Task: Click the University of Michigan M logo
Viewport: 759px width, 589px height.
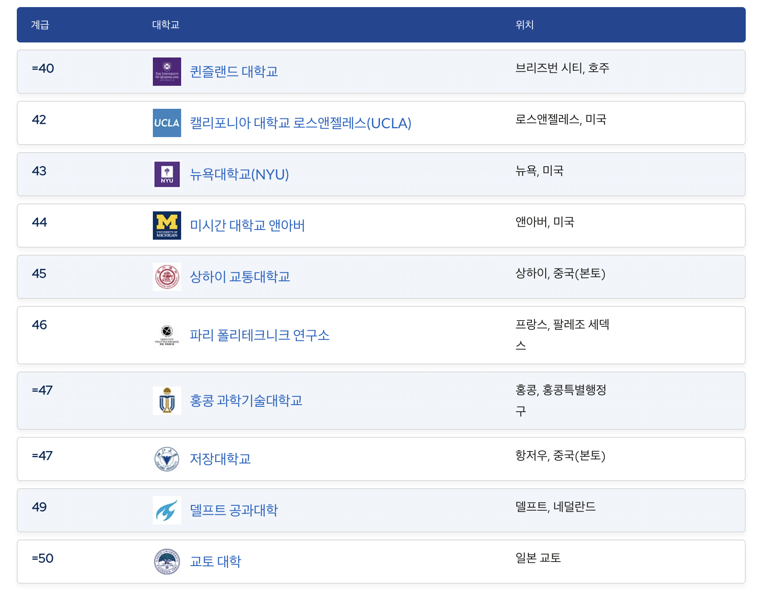Action: tap(167, 226)
